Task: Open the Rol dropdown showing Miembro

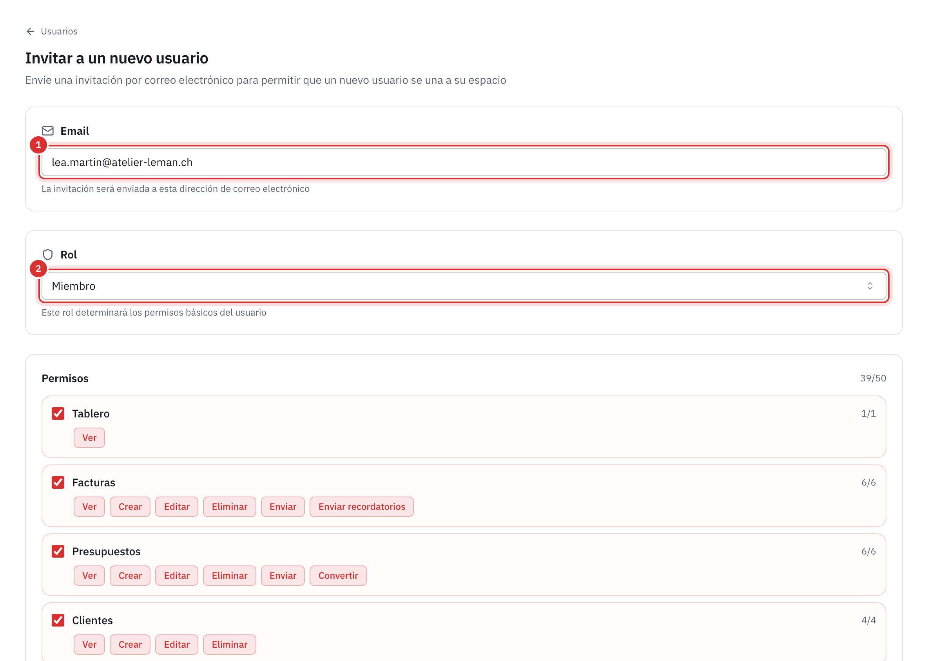Action: pos(464,286)
